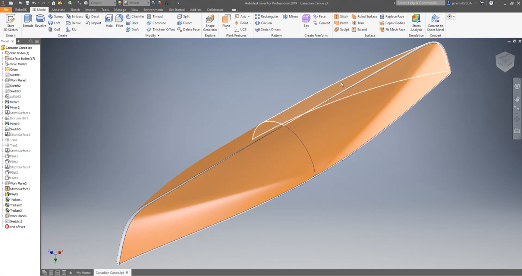
Task: Click the Search Help and Commands field
Action: pos(420,3)
